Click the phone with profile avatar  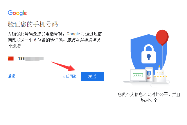(x=149, y=75)
